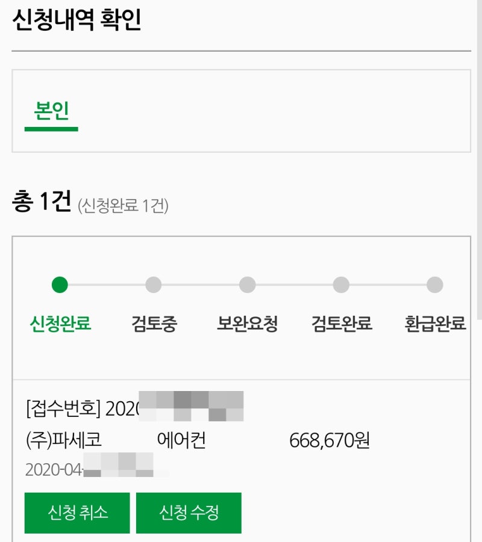Click the 검토완료 step label

[342, 324]
